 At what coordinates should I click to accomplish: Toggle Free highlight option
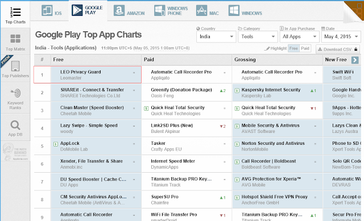293,48
